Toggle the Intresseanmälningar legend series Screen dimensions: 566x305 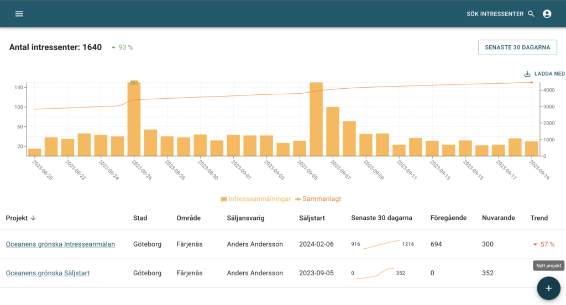[255, 199]
